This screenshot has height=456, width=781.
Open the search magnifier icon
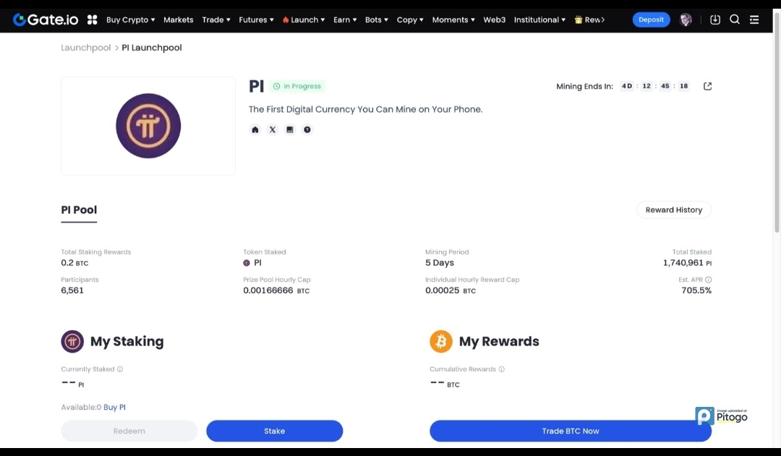[735, 20]
